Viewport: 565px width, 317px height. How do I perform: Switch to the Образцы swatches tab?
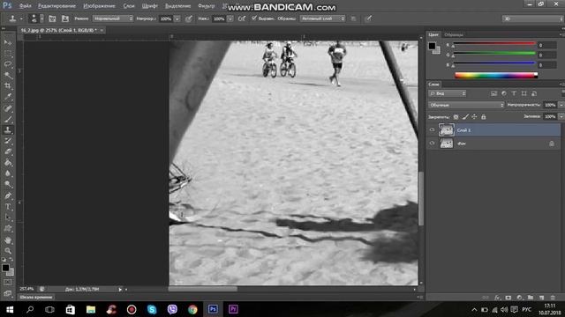point(454,35)
